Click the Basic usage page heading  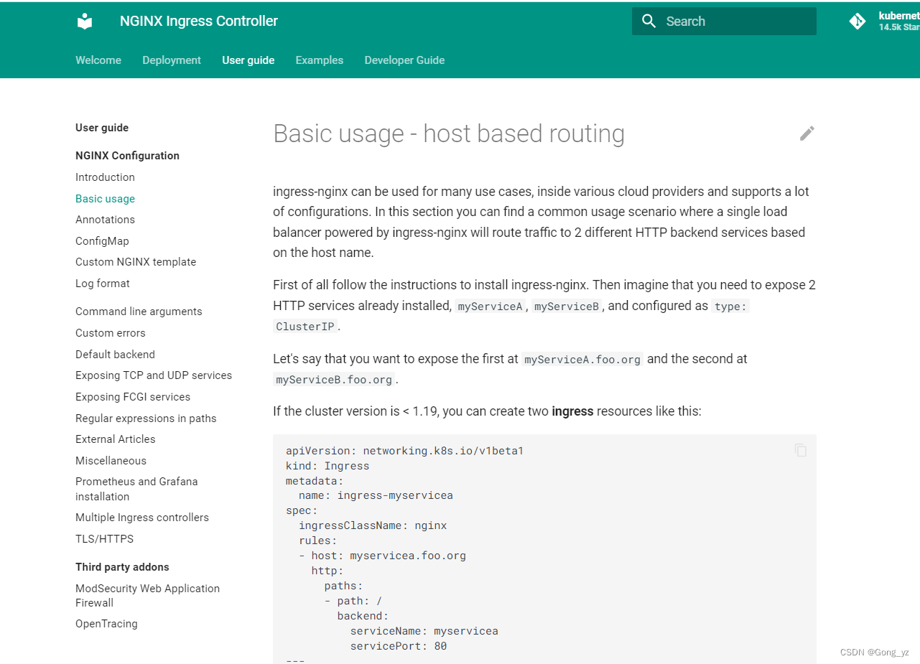click(x=449, y=134)
